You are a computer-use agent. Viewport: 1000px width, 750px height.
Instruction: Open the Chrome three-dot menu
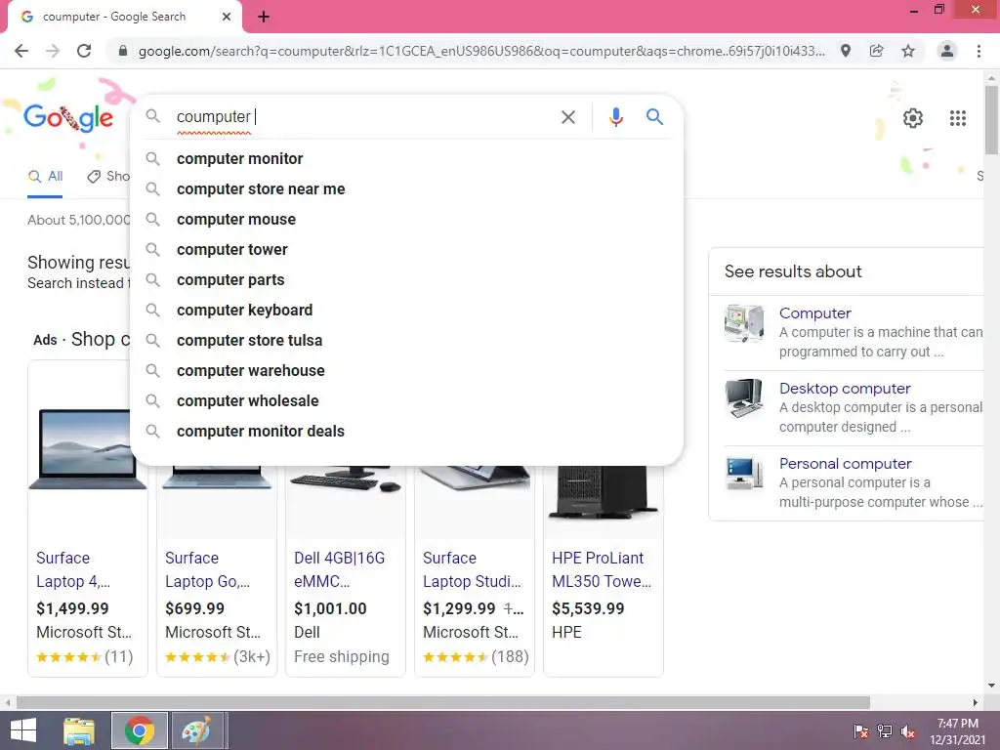click(x=979, y=51)
